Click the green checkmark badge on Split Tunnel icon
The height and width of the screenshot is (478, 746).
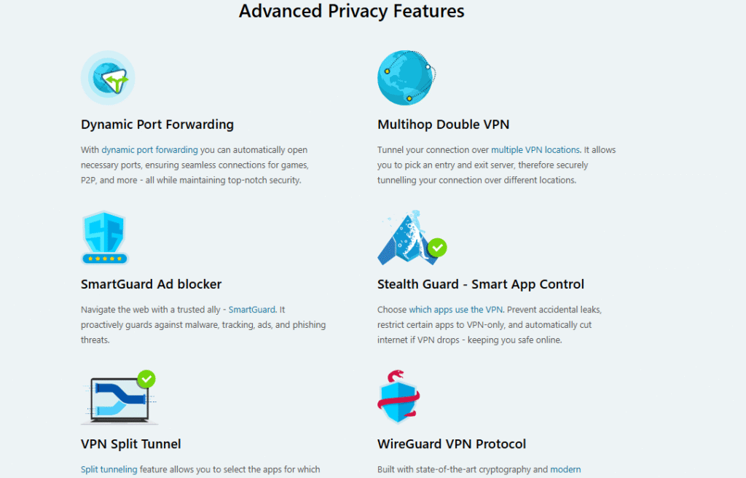pyautogui.click(x=146, y=380)
